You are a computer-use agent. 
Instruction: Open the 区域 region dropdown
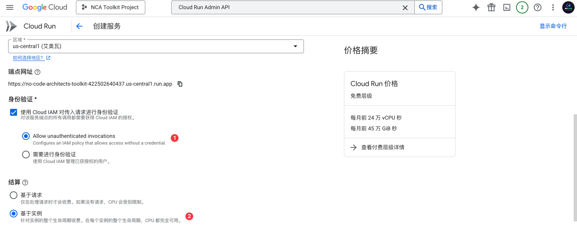pyautogui.click(x=295, y=46)
